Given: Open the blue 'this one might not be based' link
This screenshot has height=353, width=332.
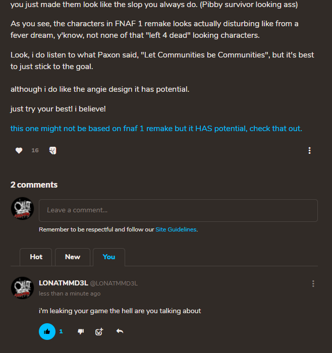Looking at the screenshot, I should [x=156, y=129].
